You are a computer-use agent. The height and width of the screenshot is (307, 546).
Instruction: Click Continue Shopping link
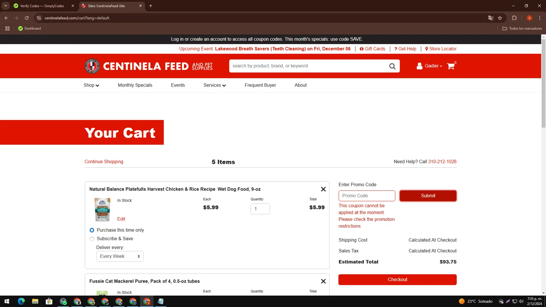tap(104, 162)
